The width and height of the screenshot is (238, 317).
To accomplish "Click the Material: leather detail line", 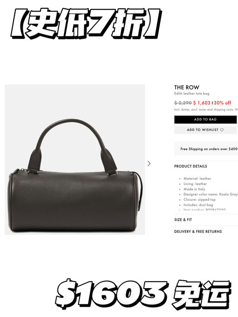I will click(x=197, y=178).
